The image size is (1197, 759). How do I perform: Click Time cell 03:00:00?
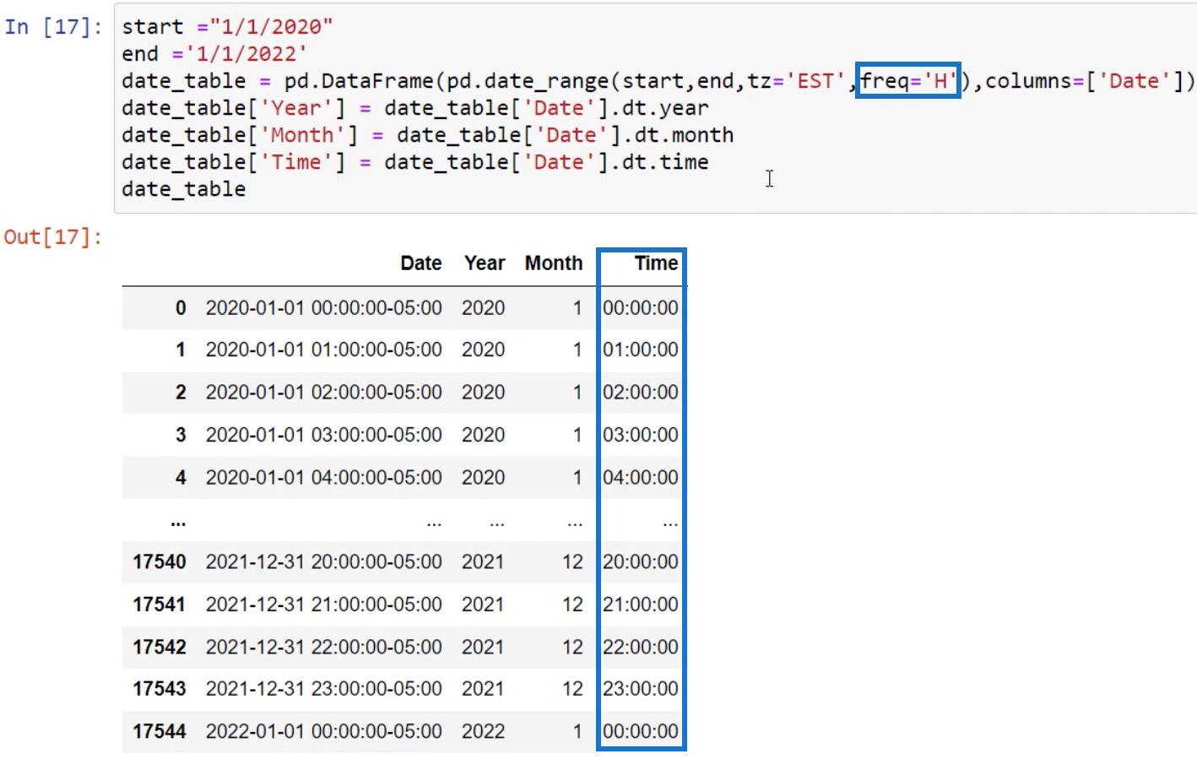point(641,435)
